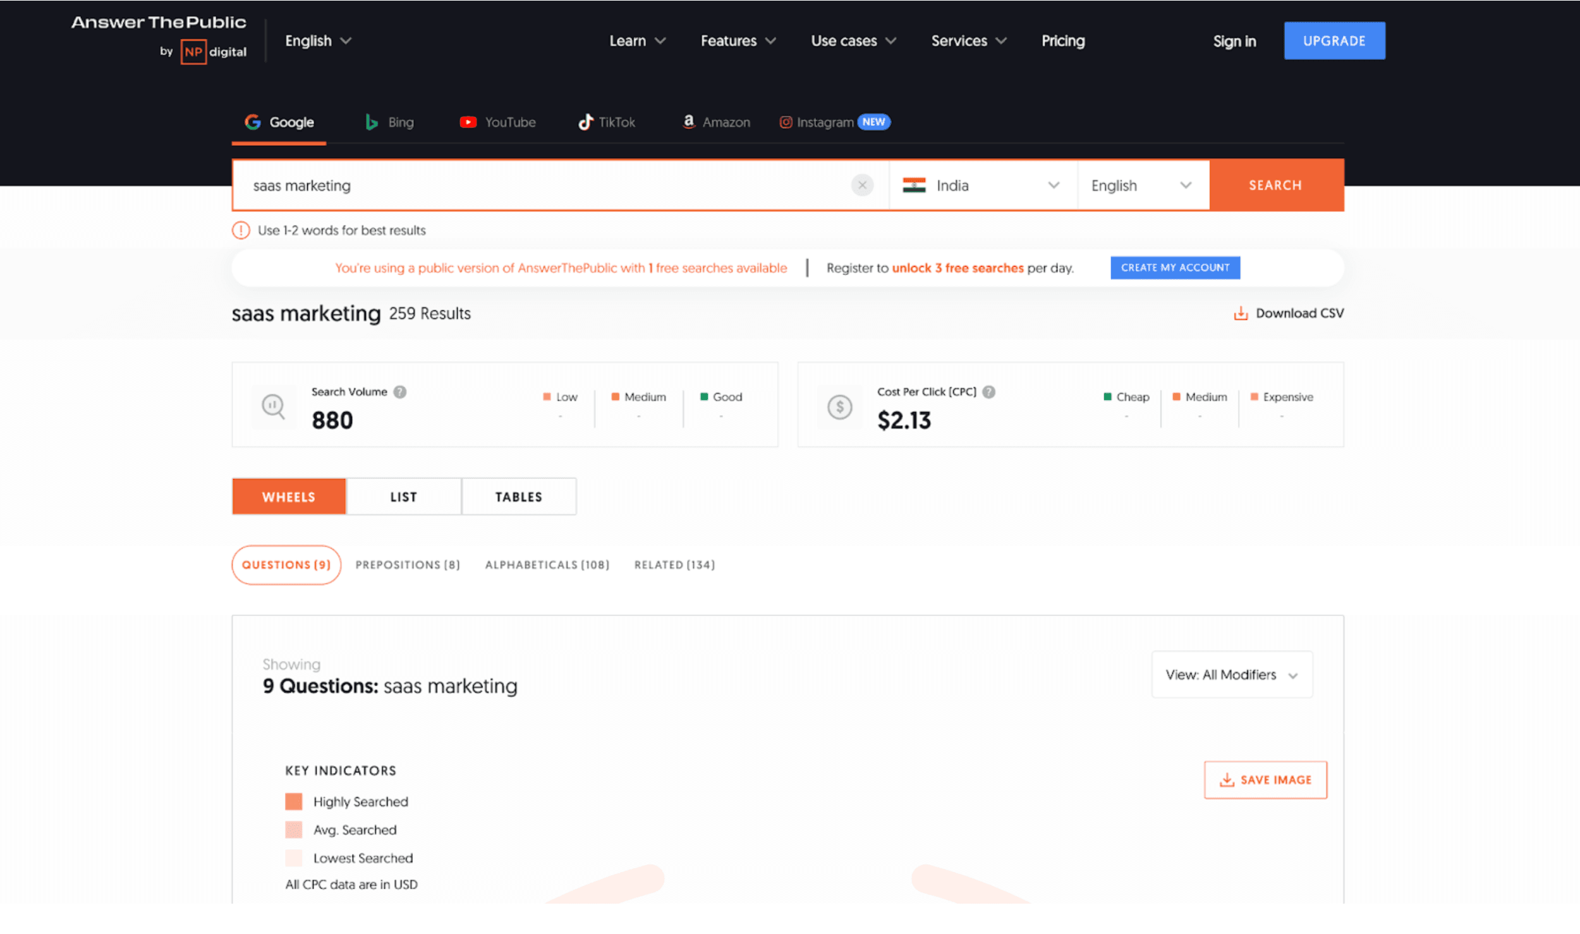This screenshot has height=934, width=1580.
Task: Click the Search Volume value 880
Action: click(332, 420)
